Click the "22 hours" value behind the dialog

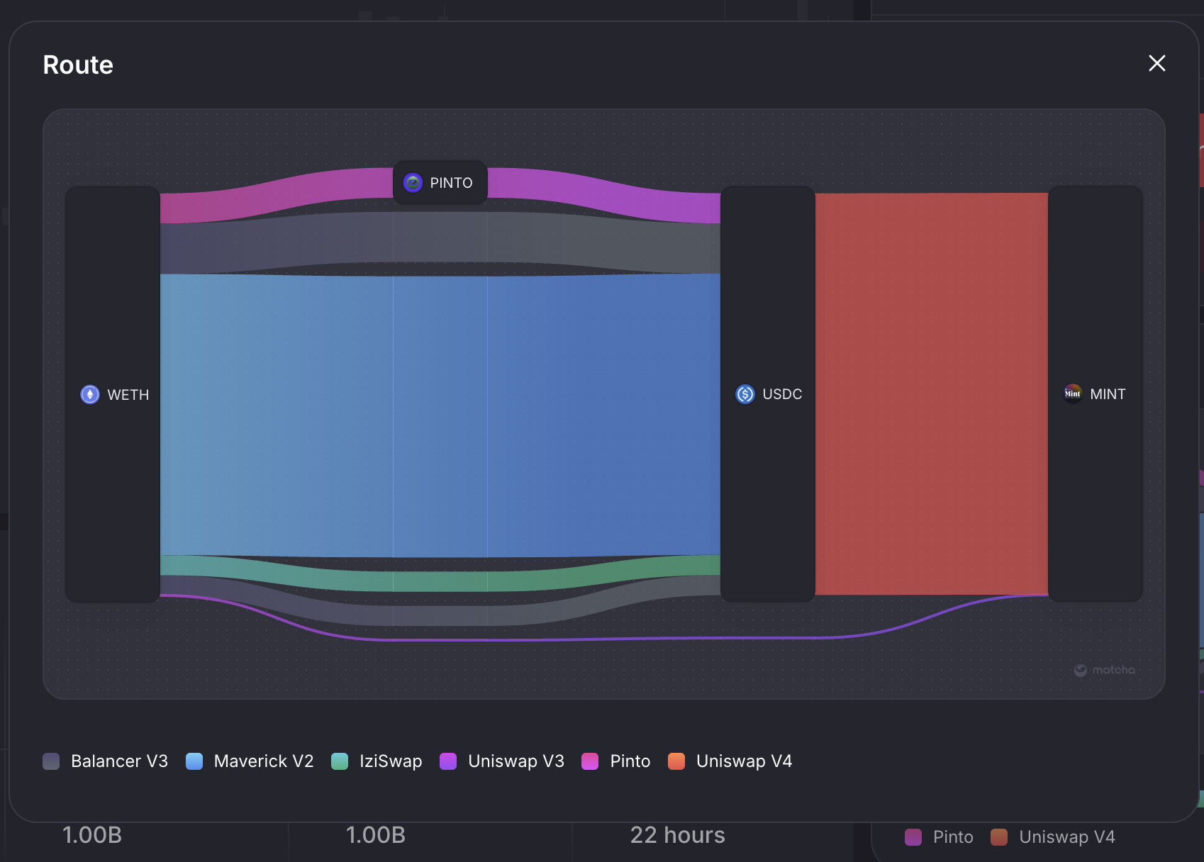pos(677,835)
